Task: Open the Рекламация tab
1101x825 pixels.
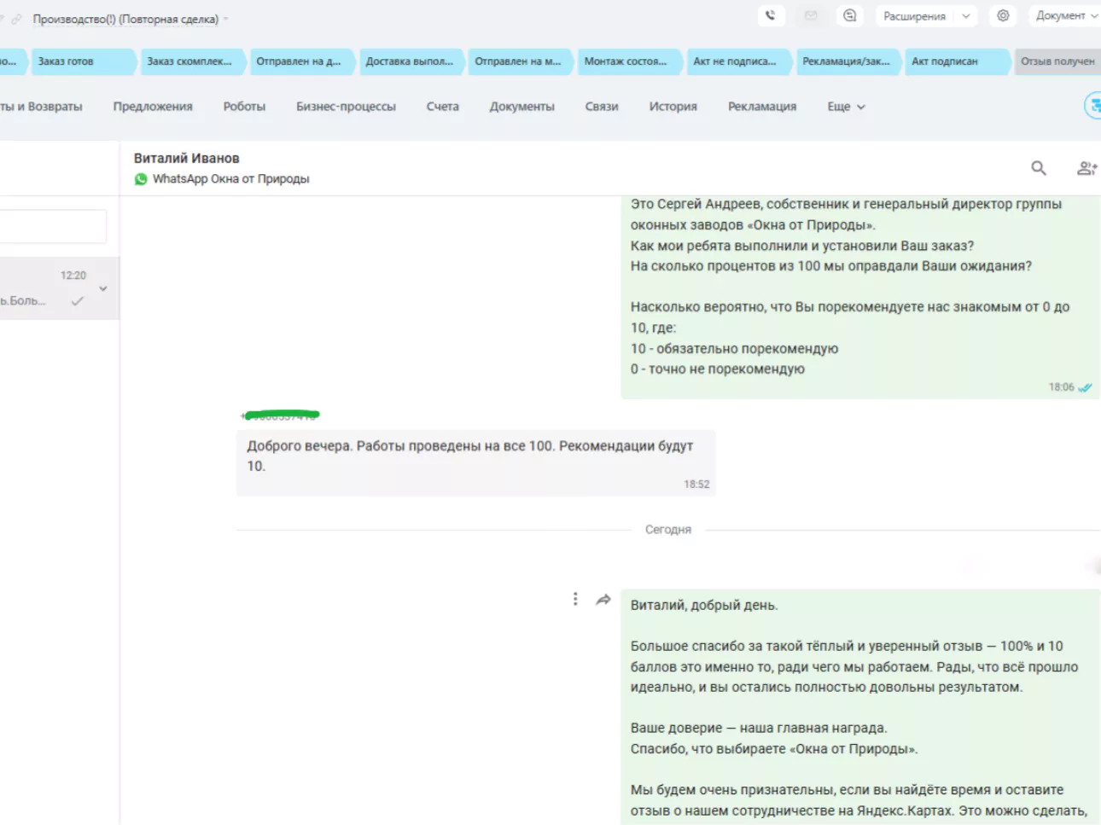Action: click(x=762, y=107)
